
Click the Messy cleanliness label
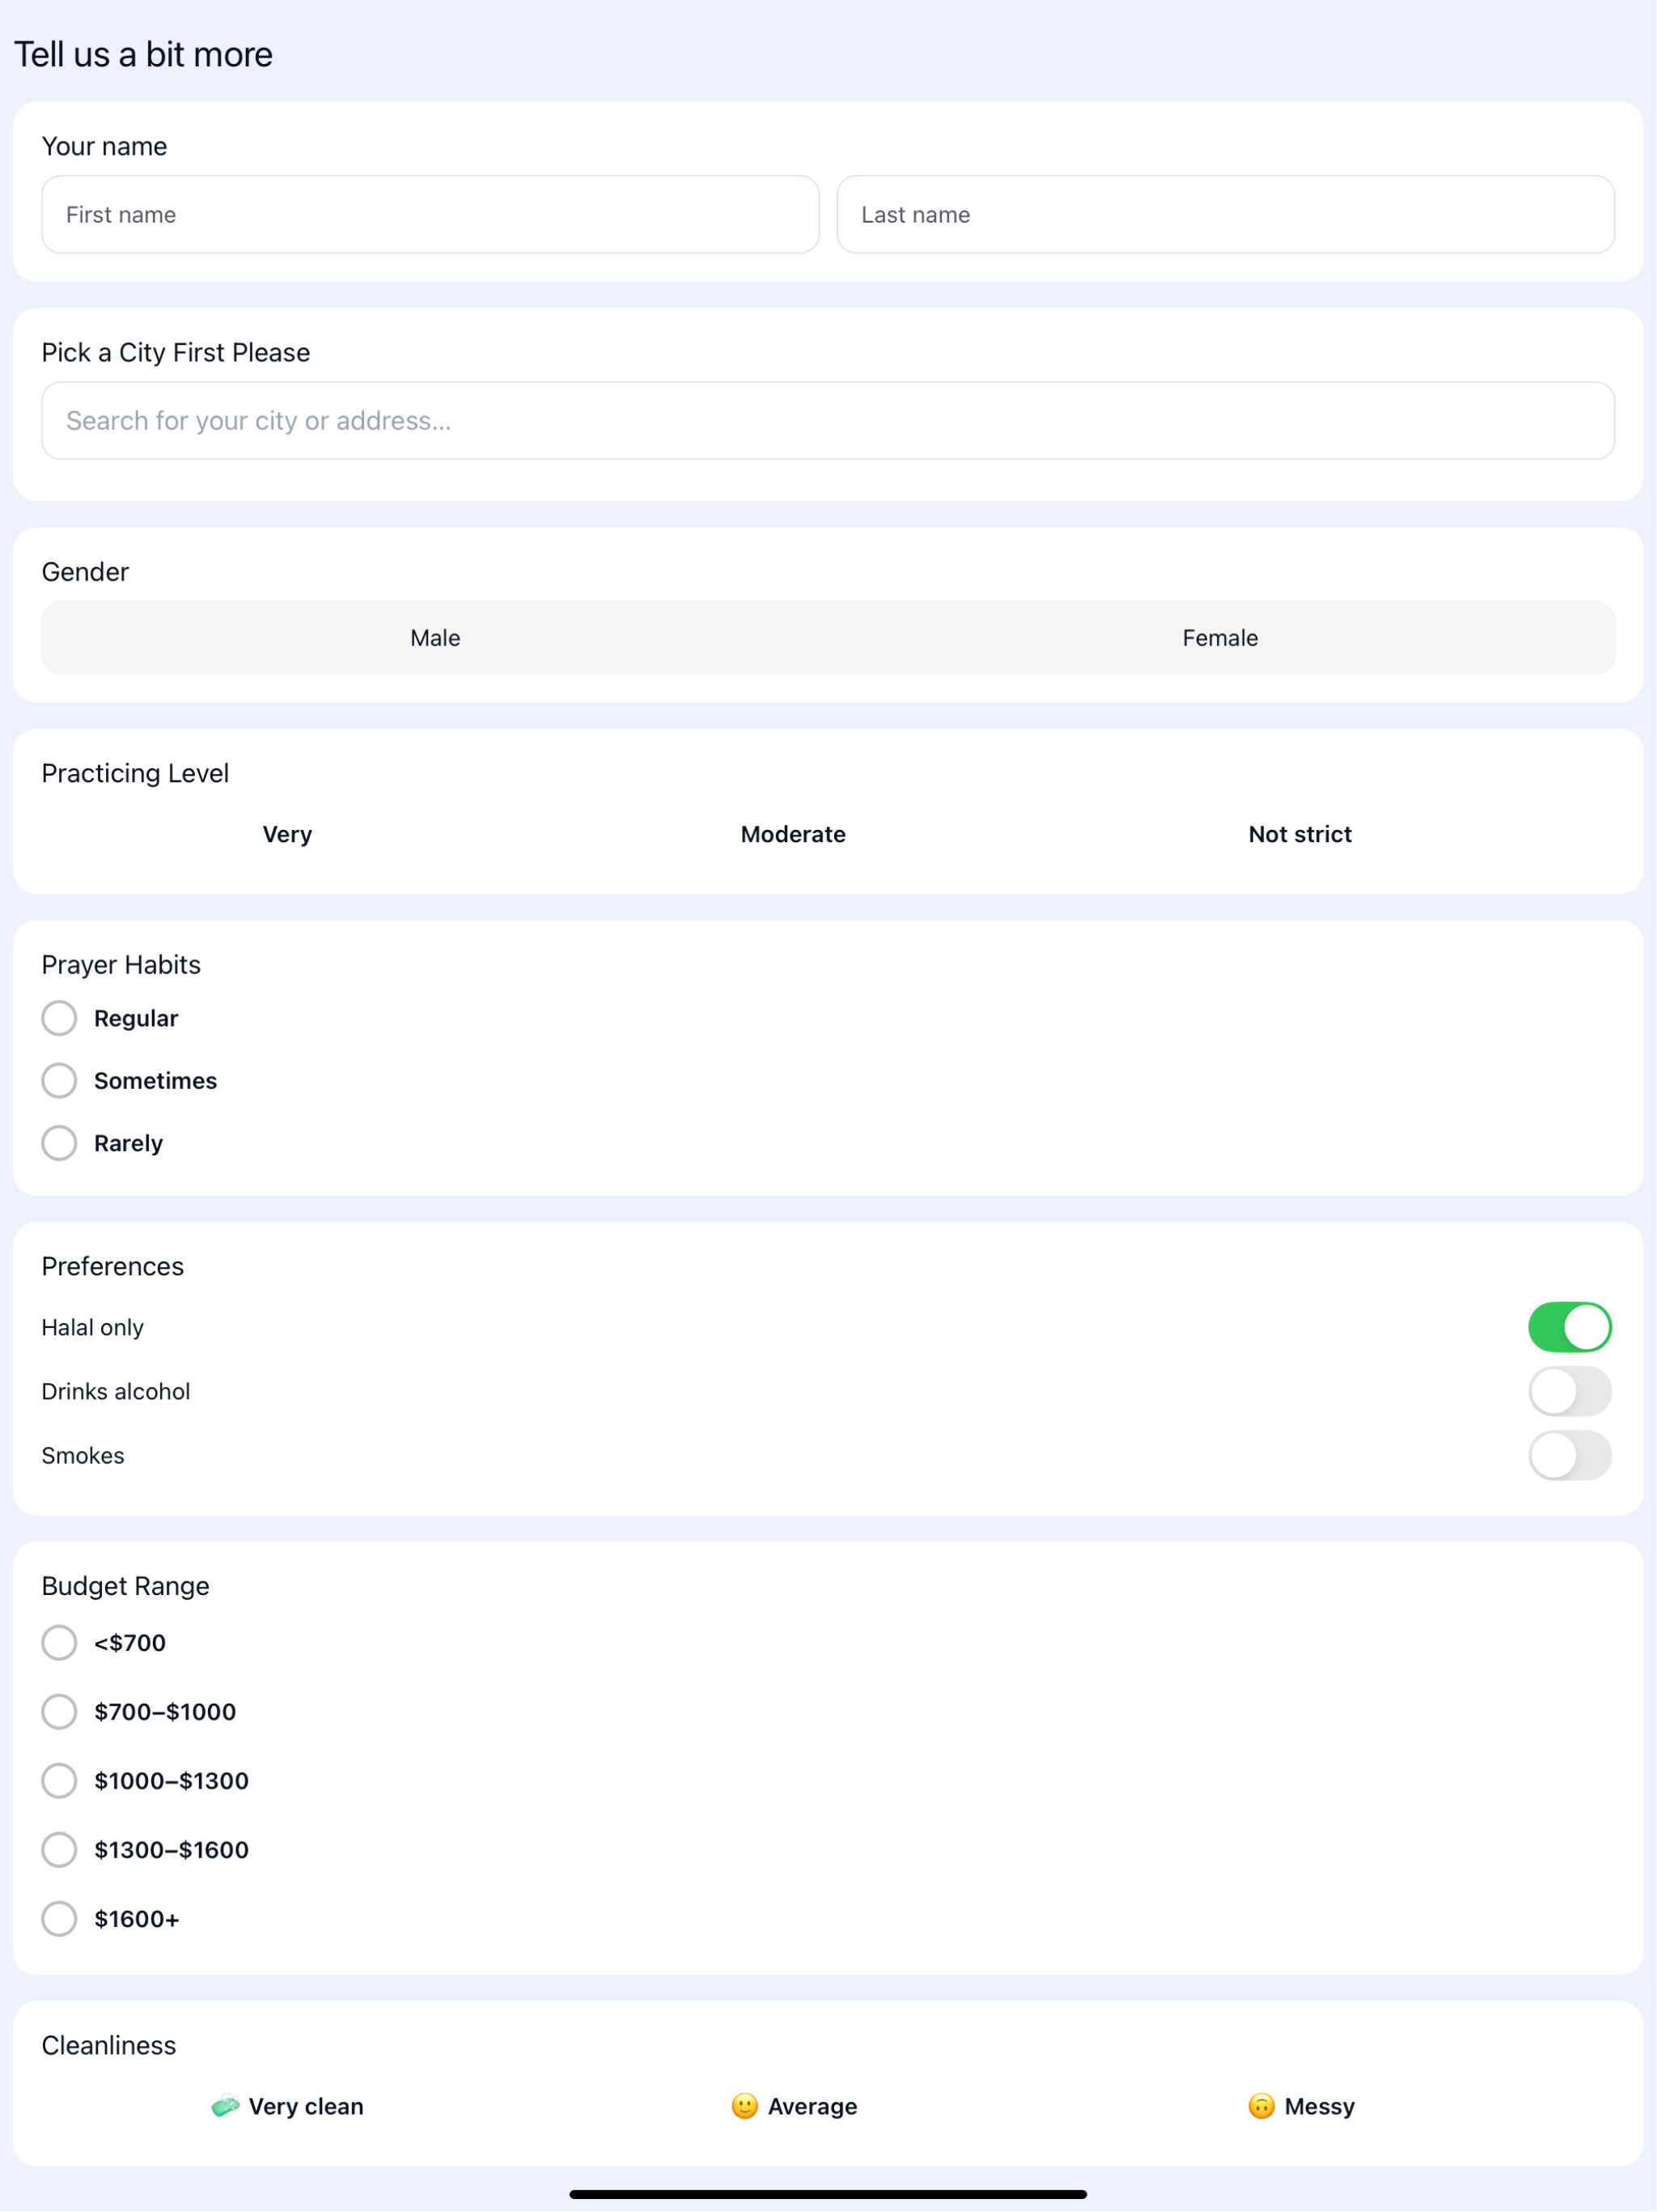point(1319,2106)
